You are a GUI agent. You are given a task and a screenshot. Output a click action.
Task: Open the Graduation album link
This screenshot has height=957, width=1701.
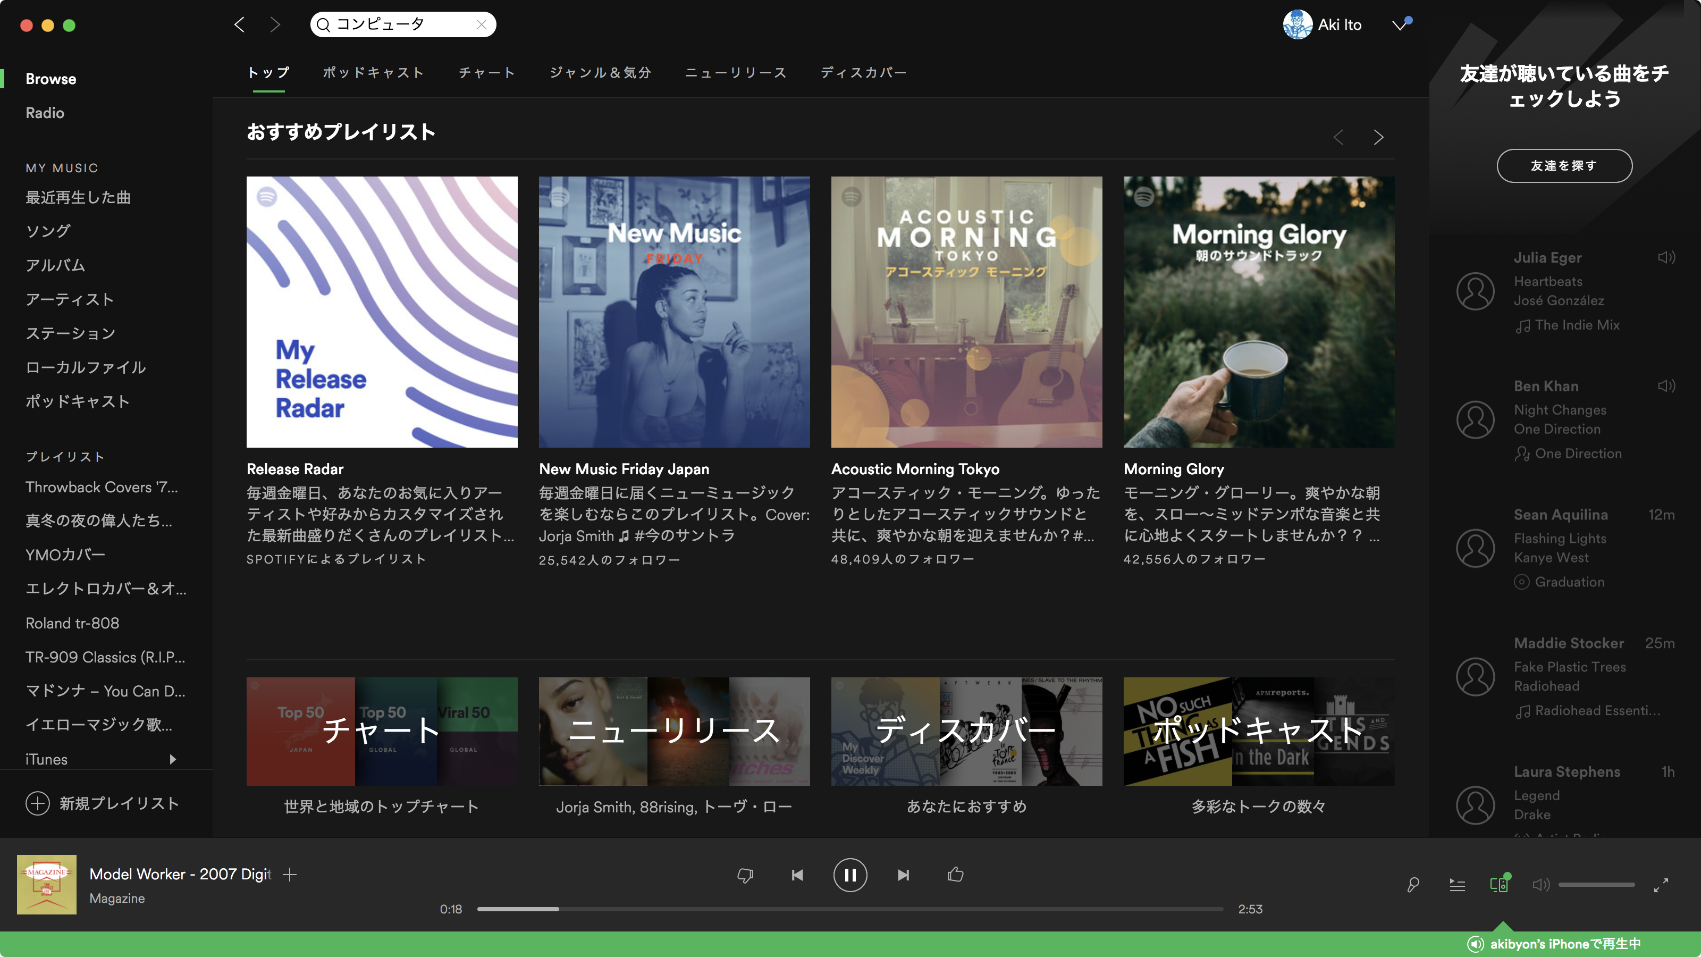[1570, 582]
